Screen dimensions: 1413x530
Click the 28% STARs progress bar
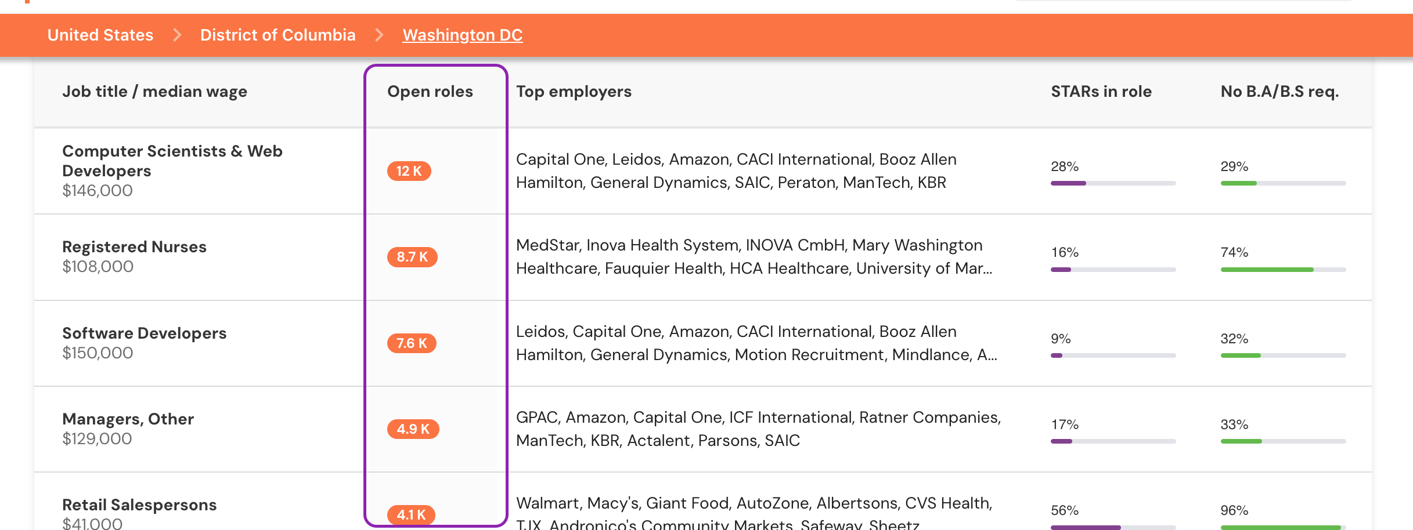click(x=1113, y=183)
